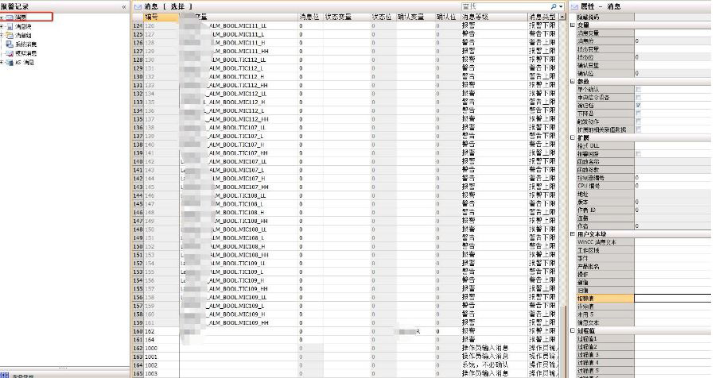723x378 pixels.
Task: Open the 消息组 folder icon
Action: (11, 35)
